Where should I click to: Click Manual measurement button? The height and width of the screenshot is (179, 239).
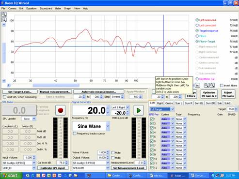click(x=55, y=92)
